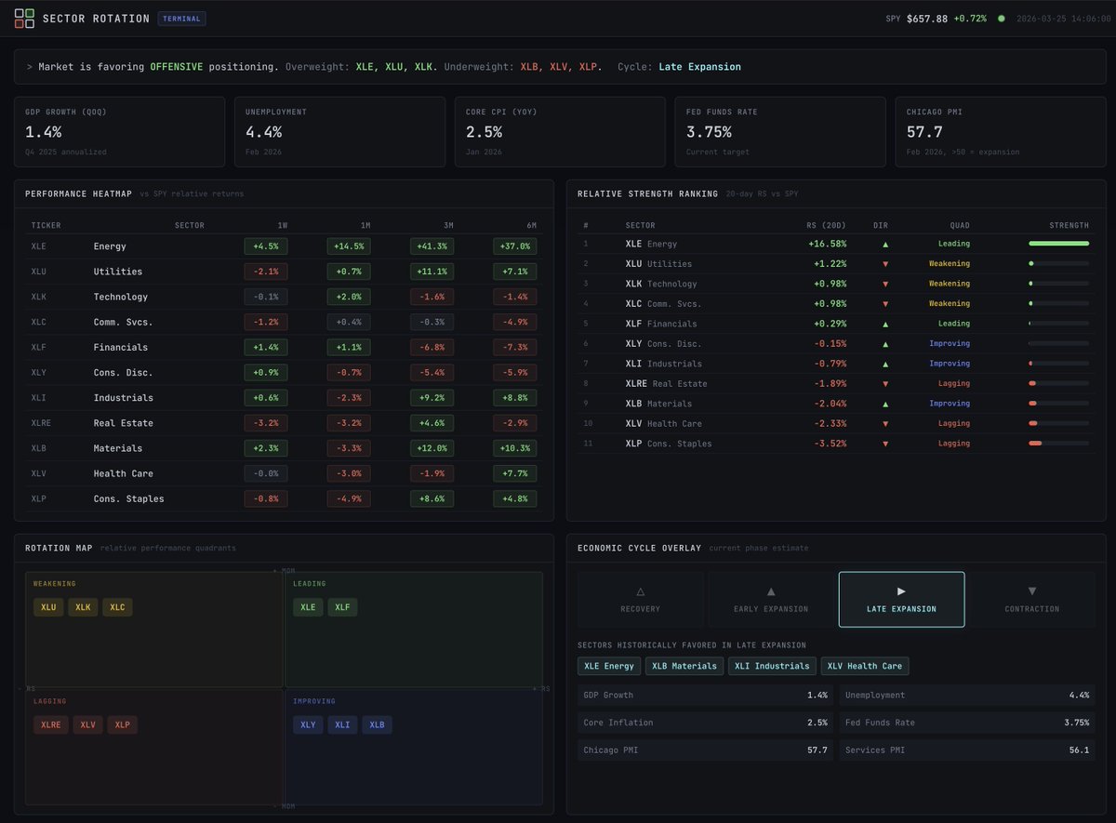The height and width of the screenshot is (823, 1116).
Task: Open the Core CPI 2.5% indicator card
Action: [560, 131]
